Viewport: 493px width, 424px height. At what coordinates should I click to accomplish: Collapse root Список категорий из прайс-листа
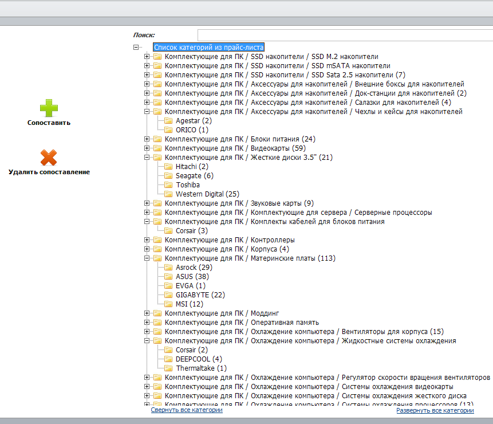[x=136, y=47]
